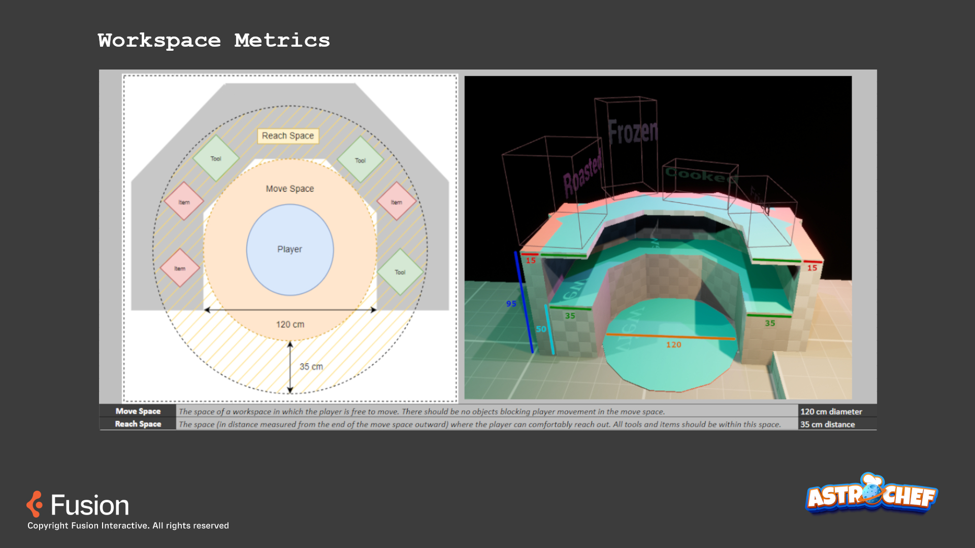
Task: Click the Roasted box in 3D view
Action: [581, 175]
